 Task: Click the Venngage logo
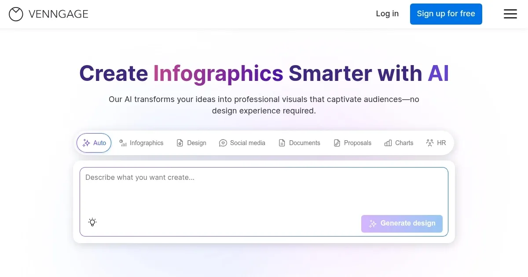tap(48, 14)
